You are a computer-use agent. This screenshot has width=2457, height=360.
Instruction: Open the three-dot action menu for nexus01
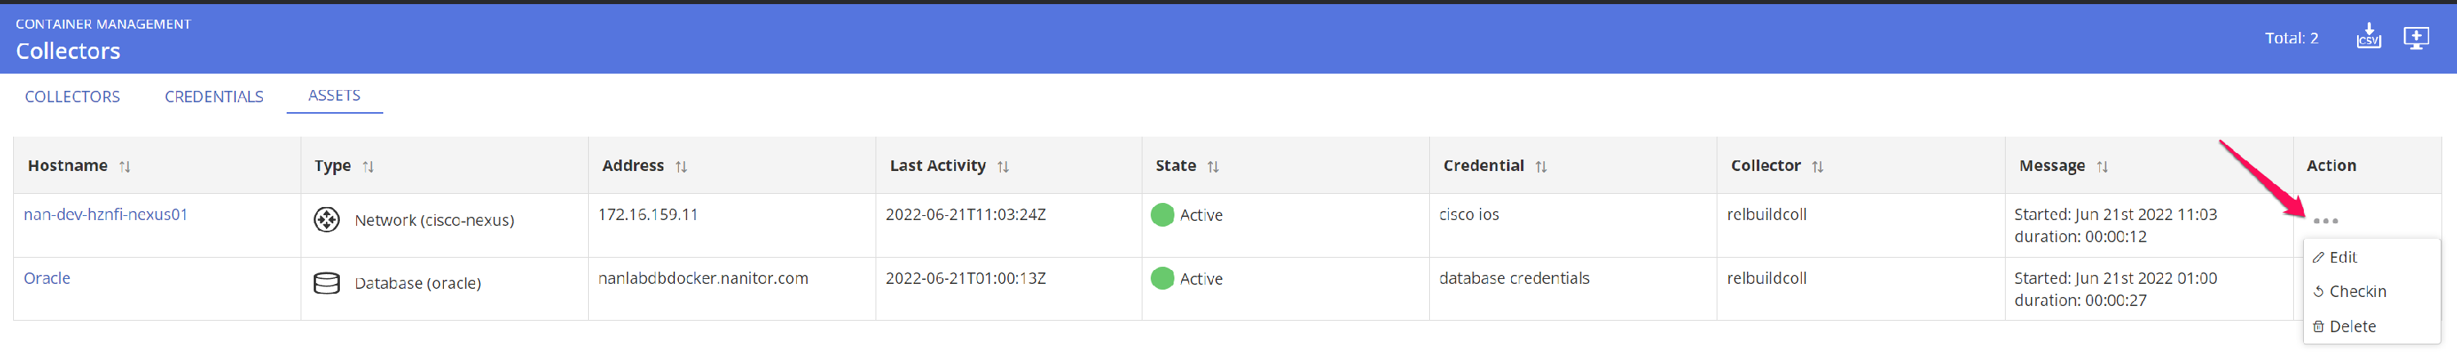tap(2325, 221)
